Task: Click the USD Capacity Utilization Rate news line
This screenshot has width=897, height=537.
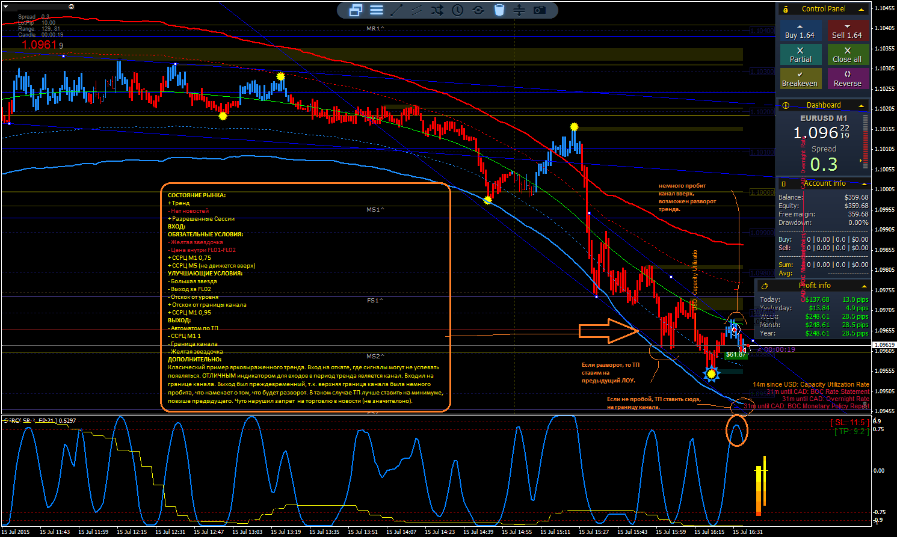Action: tap(811, 384)
